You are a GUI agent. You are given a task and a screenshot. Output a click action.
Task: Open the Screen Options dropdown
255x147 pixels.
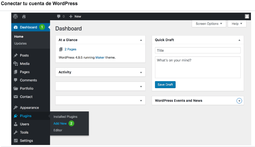(x=209, y=24)
